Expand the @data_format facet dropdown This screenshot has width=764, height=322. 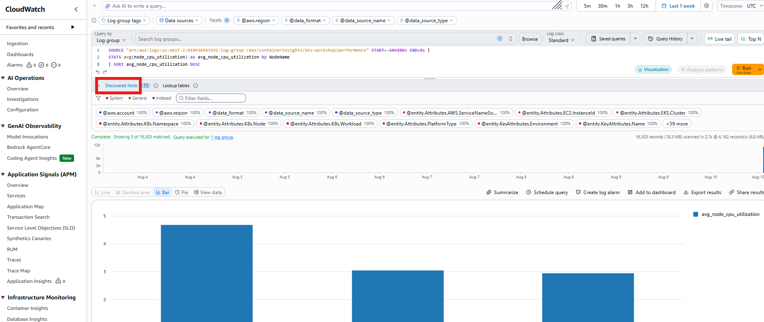point(305,21)
